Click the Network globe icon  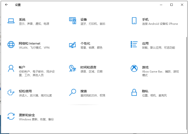(x=11, y=45)
